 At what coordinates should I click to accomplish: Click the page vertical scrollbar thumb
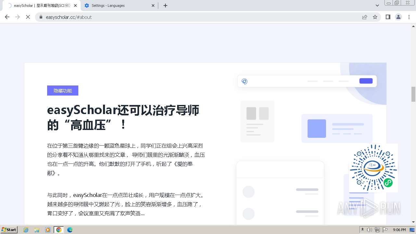click(x=413, y=94)
